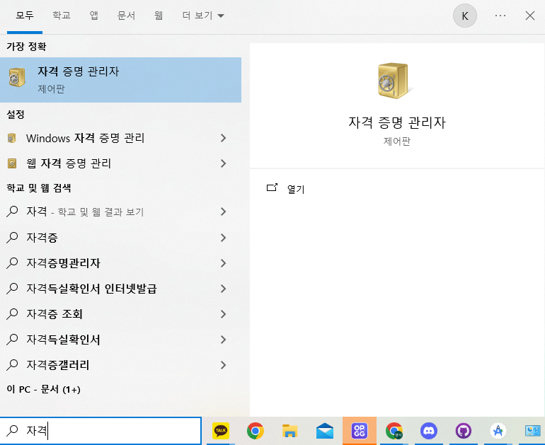Click the safe icon next to 자격 증명 관리자 result
The image size is (545, 445).
click(x=17, y=77)
